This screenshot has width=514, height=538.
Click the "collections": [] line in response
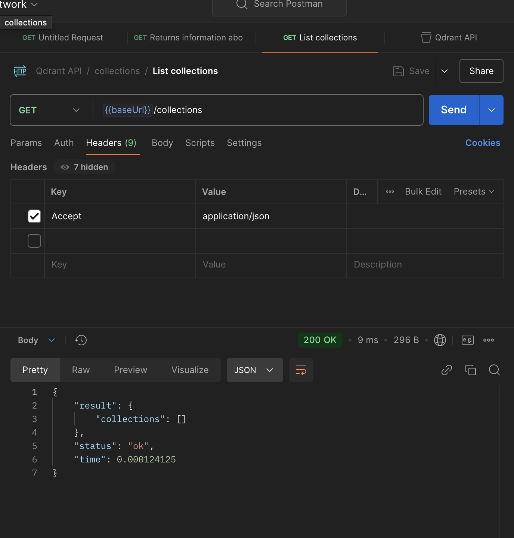(x=141, y=419)
